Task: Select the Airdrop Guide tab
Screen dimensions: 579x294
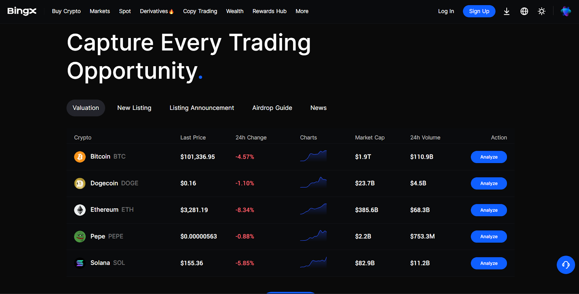Action: [272, 108]
